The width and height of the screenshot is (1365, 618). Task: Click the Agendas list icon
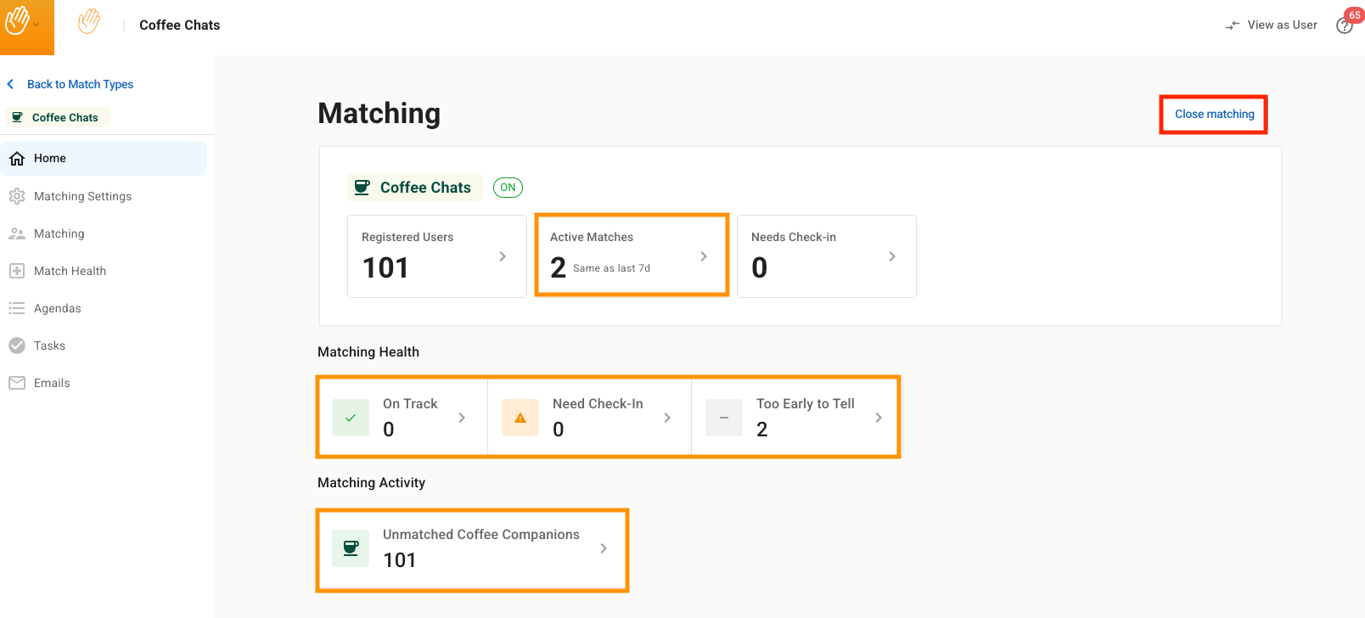point(17,308)
